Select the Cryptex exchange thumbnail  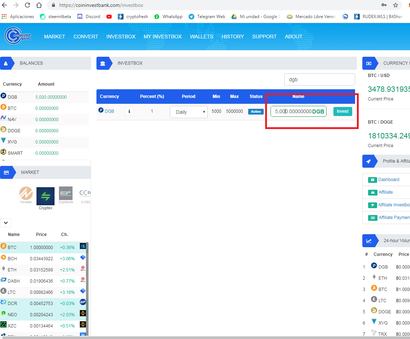click(46, 198)
